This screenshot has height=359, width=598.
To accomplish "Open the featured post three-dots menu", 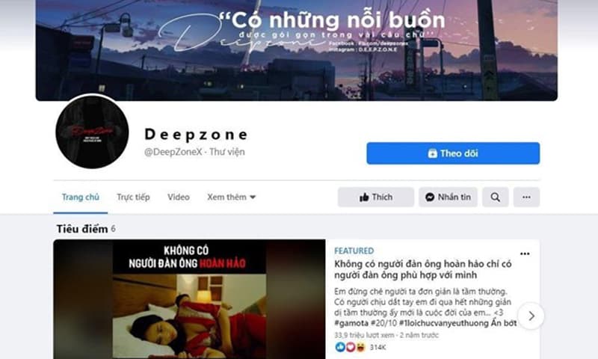I will pos(525,254).
